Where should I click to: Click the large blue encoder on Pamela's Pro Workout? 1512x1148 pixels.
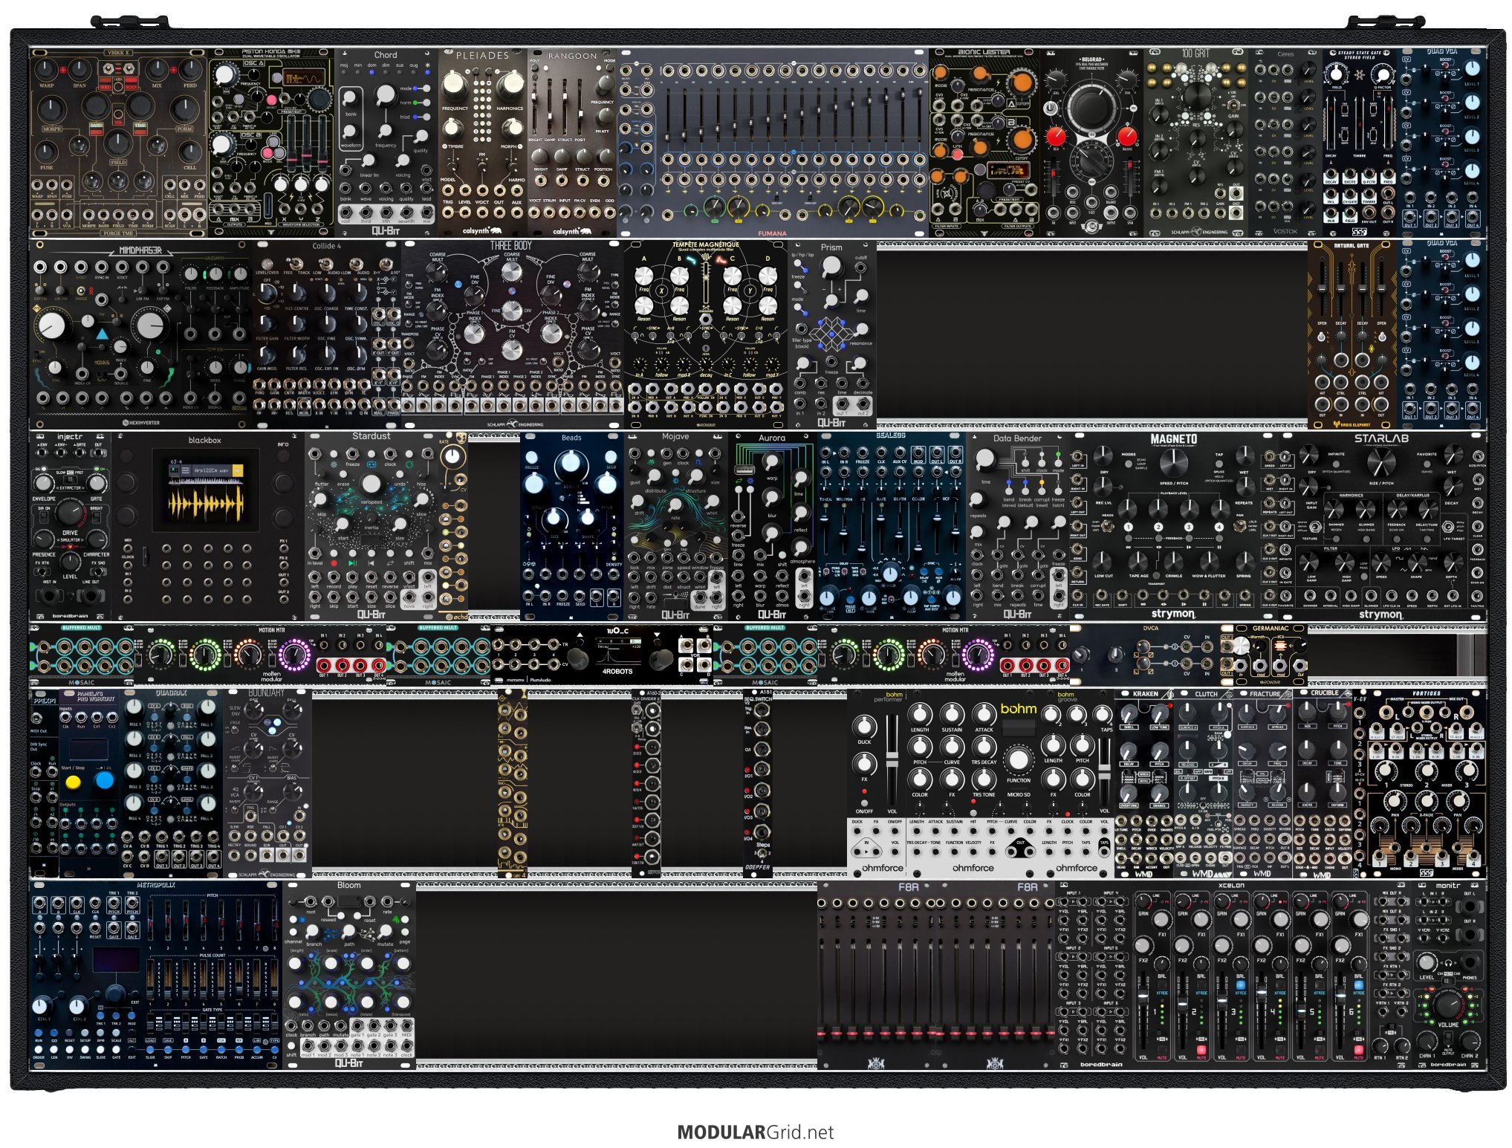(x=105, y=780)
